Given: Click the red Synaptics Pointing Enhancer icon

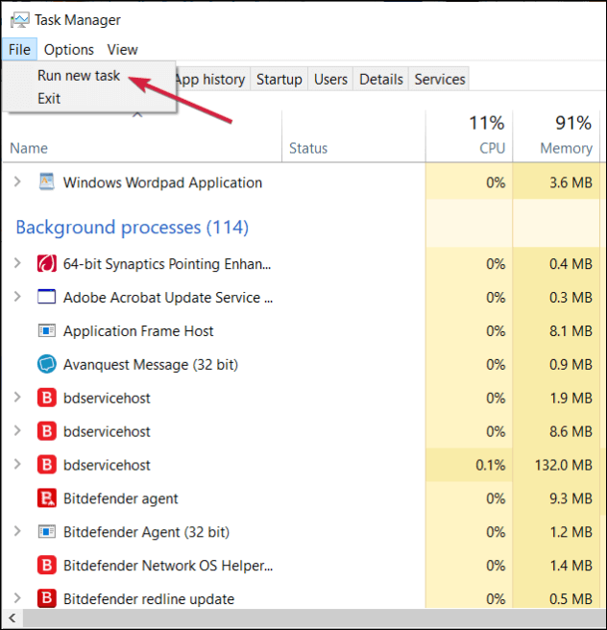Looking at the screenshot, I should tap(46, 264).
